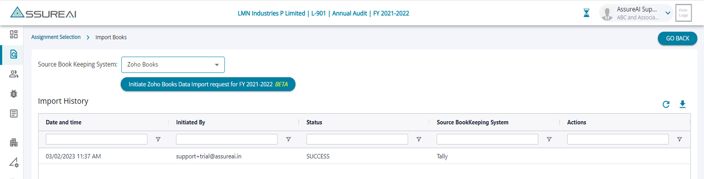This screenshot has height=179, width=704.
Task: Download the import history
Action: pyautogui.click(x=682, y=104)
